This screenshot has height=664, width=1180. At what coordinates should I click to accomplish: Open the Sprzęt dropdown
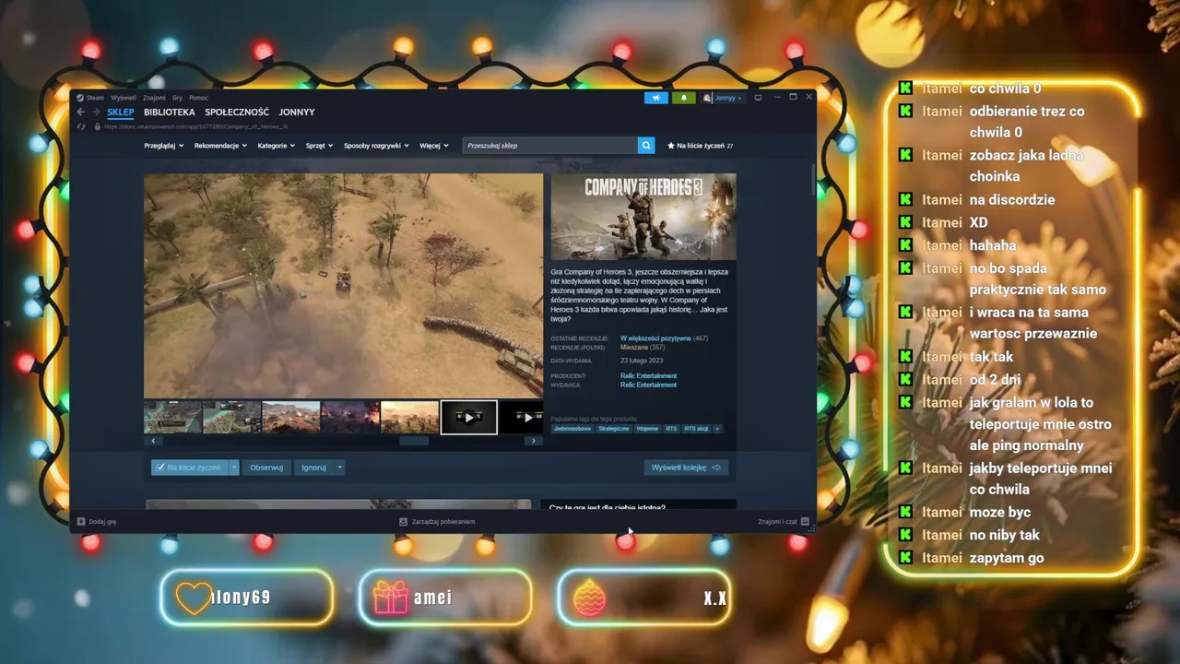(x=319, y=146)
